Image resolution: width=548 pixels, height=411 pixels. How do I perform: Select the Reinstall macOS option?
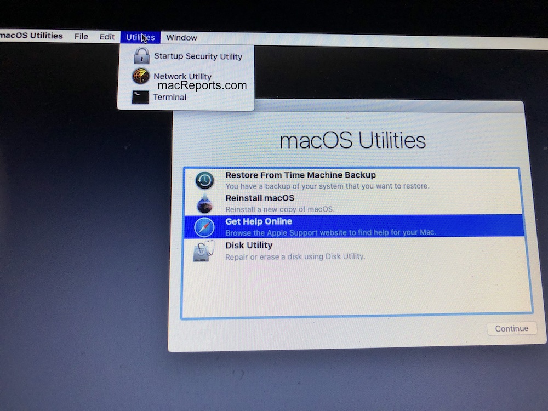[x=352, y=203]
